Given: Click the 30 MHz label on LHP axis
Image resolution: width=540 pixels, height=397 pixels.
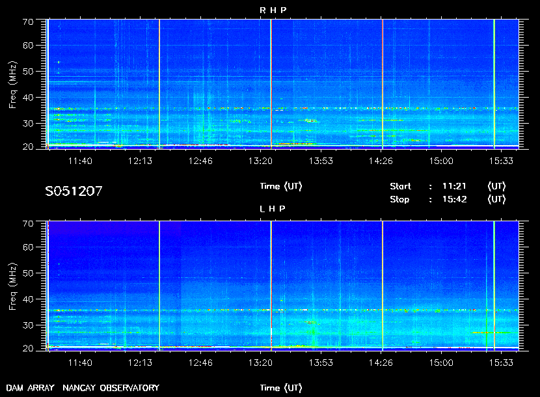Looking at the screenshot, I should (28, 325).
